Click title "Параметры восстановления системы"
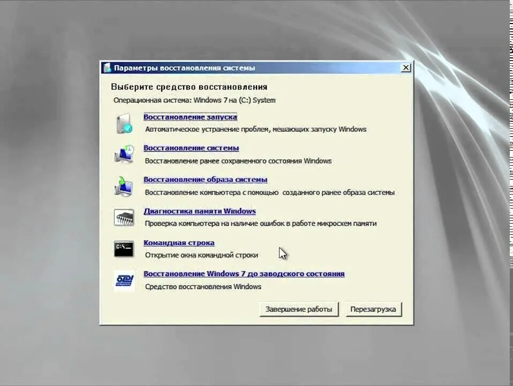The image size is (513, 386). [185, 68]
